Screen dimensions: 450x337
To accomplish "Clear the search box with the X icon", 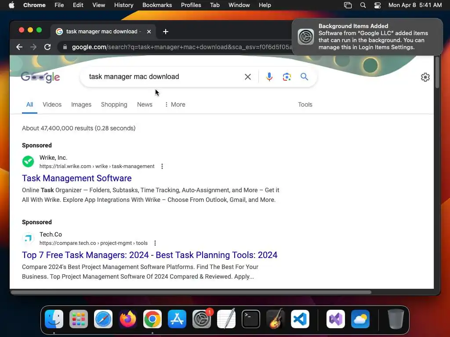I will tap(248, 77).
